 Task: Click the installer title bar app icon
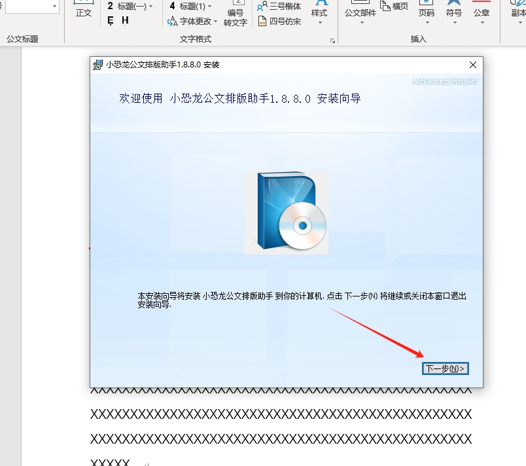point(98,65)
